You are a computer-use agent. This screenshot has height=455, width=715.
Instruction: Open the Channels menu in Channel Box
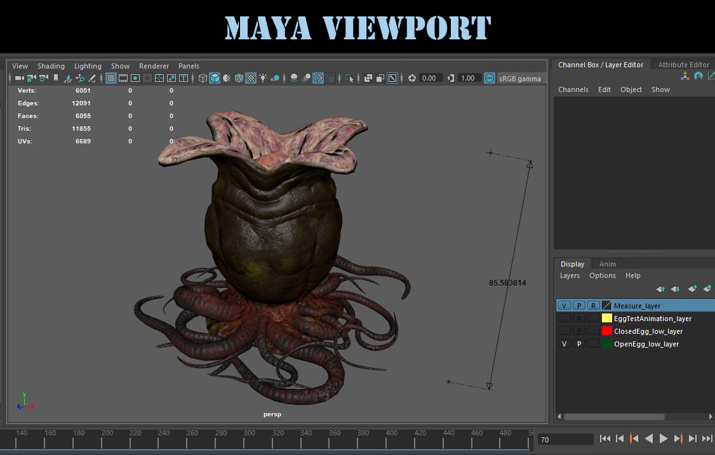tap(573, 89)
